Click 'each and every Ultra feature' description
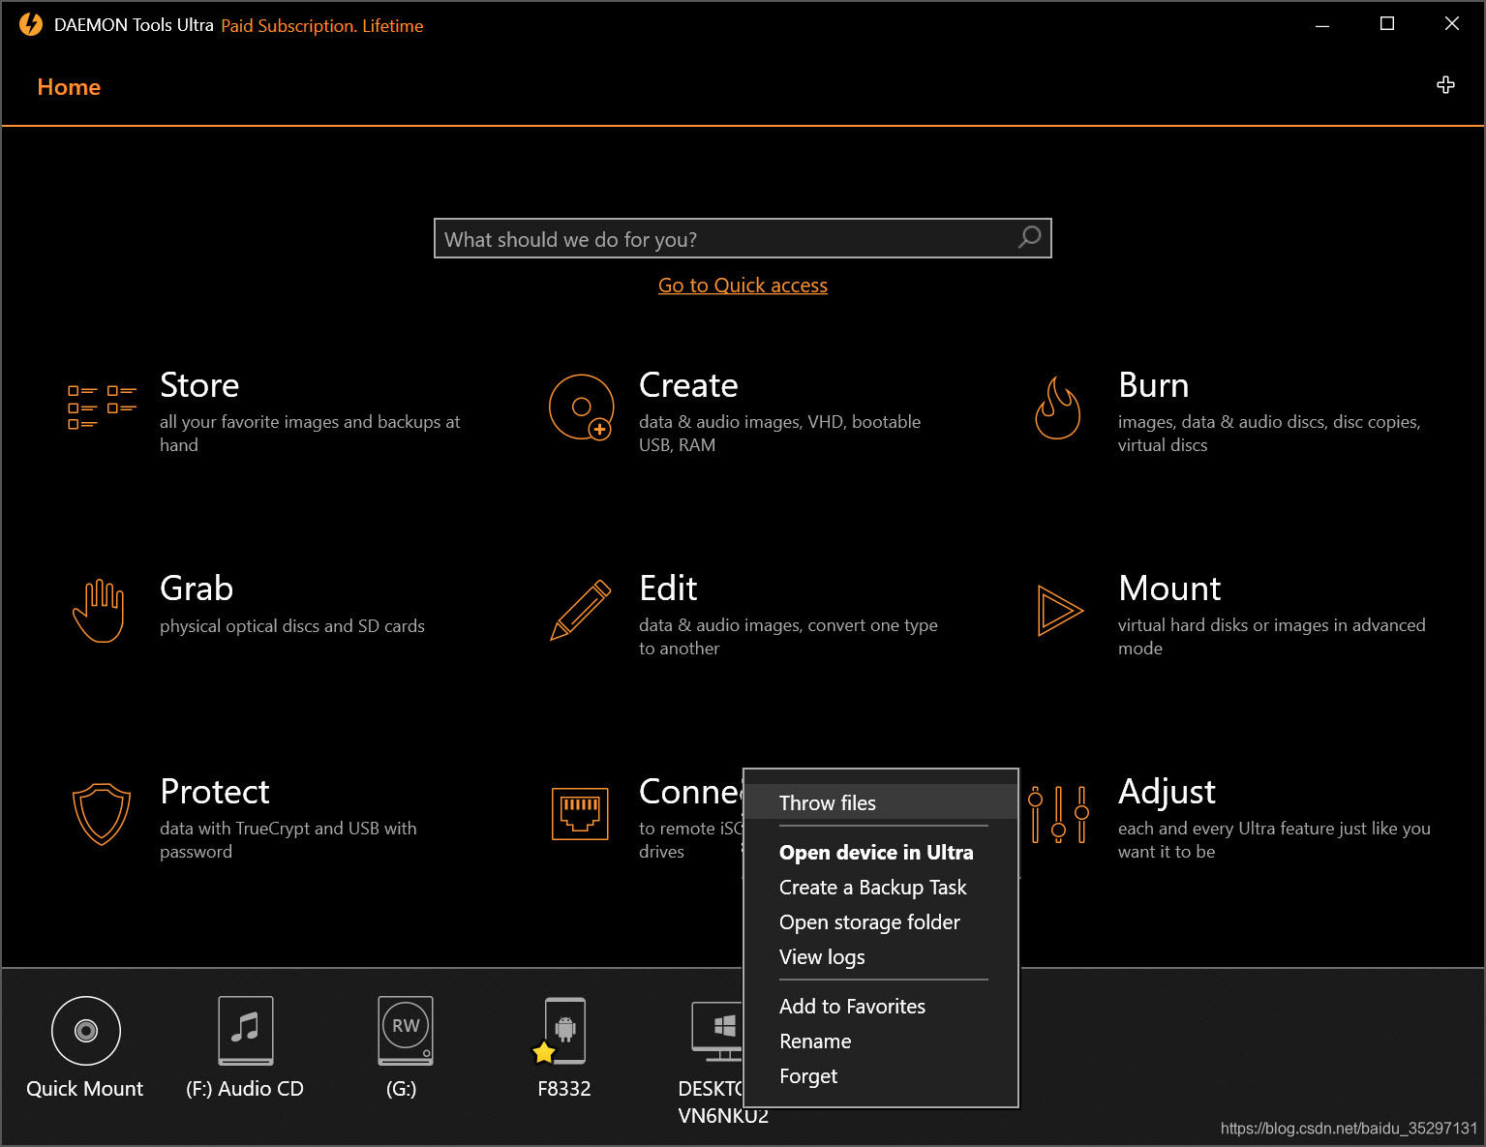 coord(1274,840)
